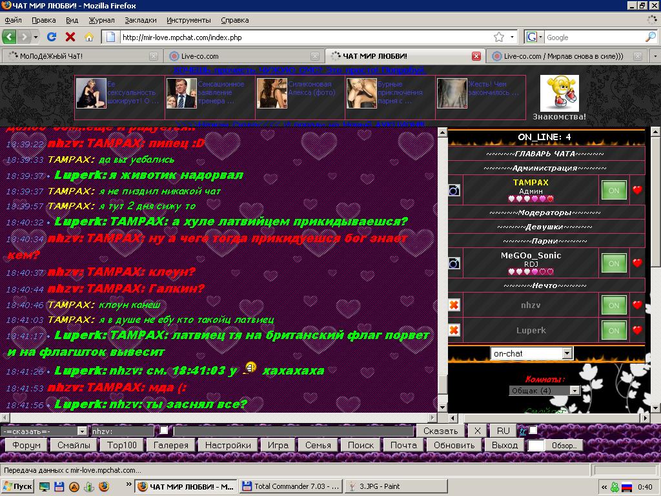Reload the page with the Firefox refresh icon
The image size is (661, 496).
pos(52,37)
